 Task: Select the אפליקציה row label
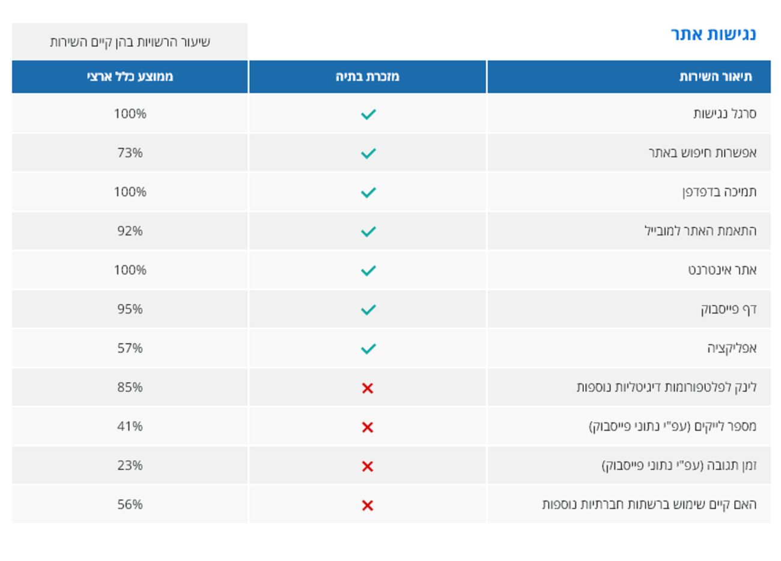[732, 348]
